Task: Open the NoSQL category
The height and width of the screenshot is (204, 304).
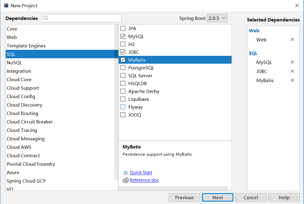Action: (x=60, y=62)
